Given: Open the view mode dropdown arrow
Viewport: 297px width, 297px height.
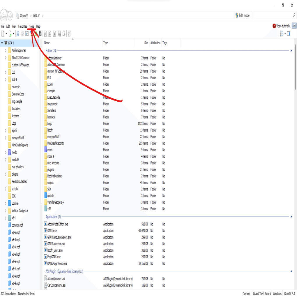Looking at the screenshot, I should coord(285,34).
